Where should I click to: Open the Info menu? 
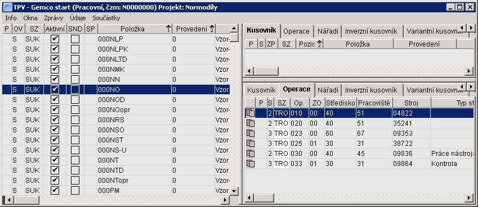[x=11, y=18]
